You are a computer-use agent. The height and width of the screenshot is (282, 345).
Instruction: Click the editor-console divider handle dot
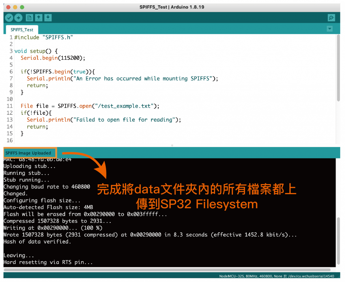[x=172, y=145]
